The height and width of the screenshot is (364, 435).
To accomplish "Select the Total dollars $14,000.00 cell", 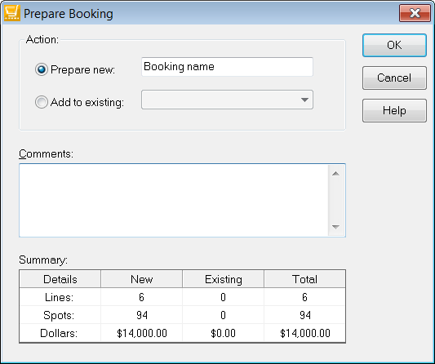I will [x=304, y=333].
